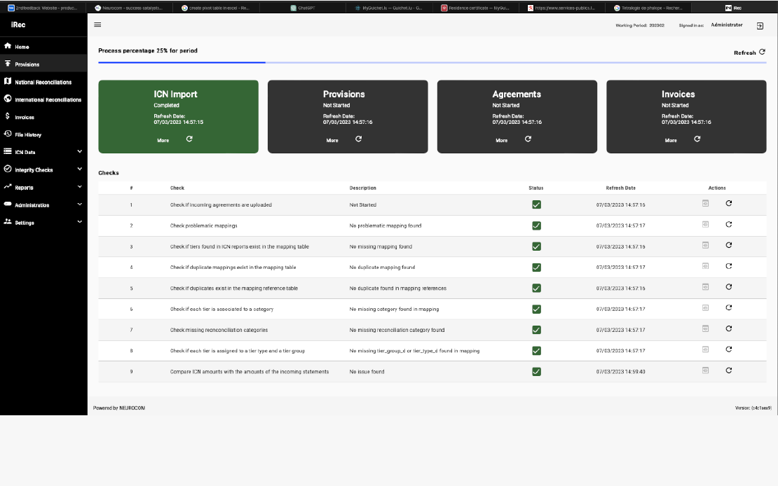The height and width of the screenshot is (486, 778).
Task: Rerun check 4 duplicate mappings
Action: [728, 266]
